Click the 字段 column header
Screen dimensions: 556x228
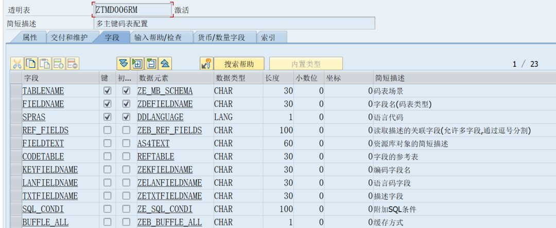coord(60,78)
